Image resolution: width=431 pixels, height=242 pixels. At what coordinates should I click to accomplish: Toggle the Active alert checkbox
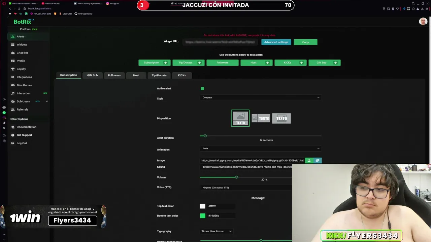(202, 88)
